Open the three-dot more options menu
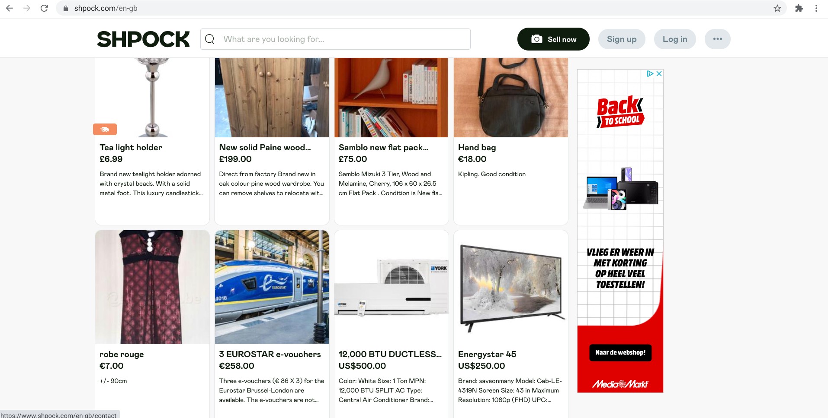The image size is (828, 418). (x=717, y=39)
